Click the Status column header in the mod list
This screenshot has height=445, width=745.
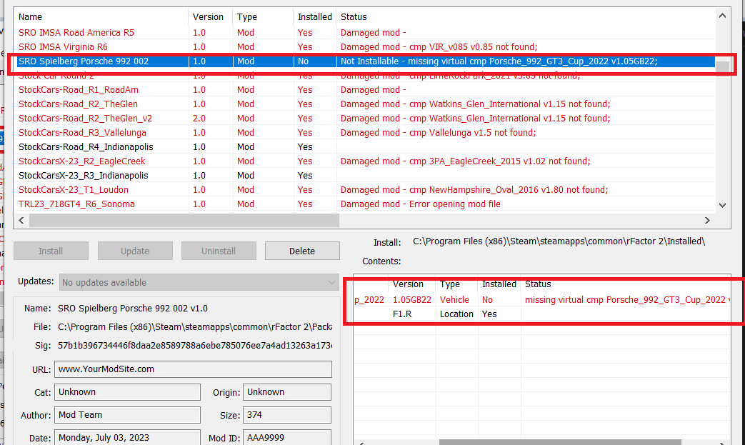[x=525, y=16]
